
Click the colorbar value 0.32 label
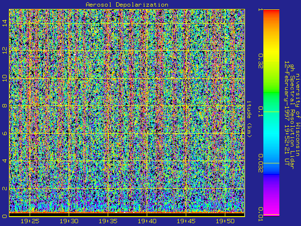[260, 61]
